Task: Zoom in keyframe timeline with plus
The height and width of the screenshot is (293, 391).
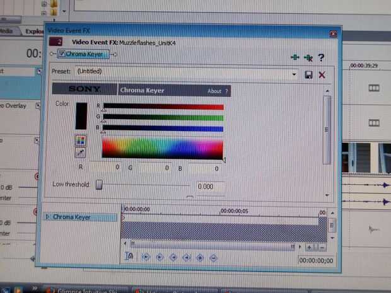Action: (310, 248)
